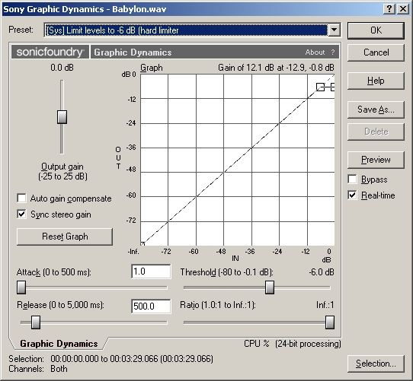Select the Preset combo box text field
Viewport: 413px width, 381px height.
point(187,30)
